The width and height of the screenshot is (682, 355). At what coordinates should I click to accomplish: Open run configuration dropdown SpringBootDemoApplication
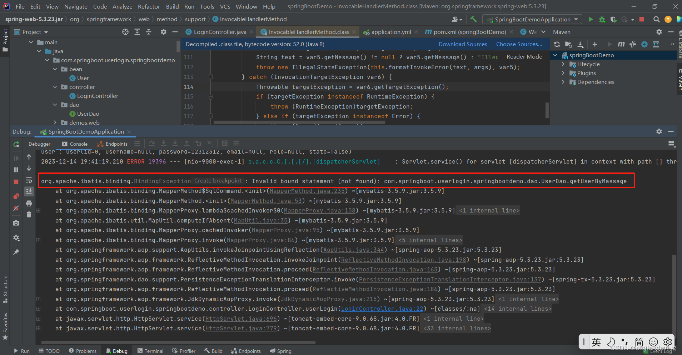pyautogui.click(x=532, y=19)
